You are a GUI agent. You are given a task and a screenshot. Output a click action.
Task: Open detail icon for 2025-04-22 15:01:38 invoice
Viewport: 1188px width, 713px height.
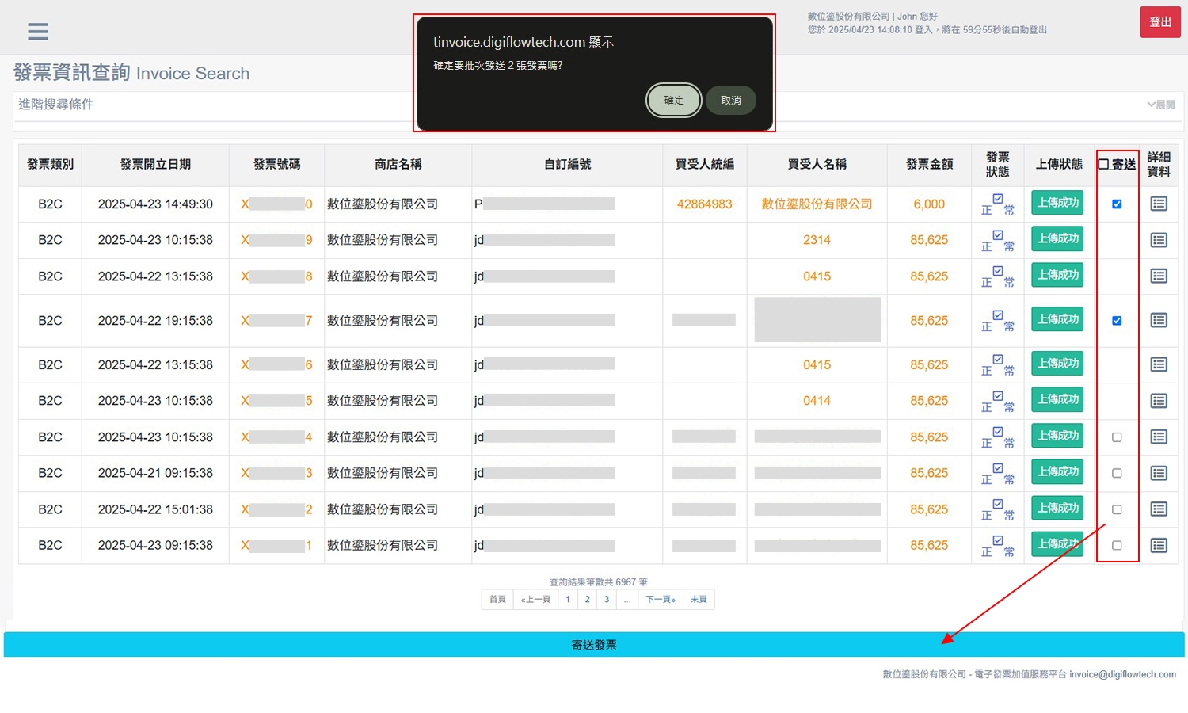[x=1159, y=509]
